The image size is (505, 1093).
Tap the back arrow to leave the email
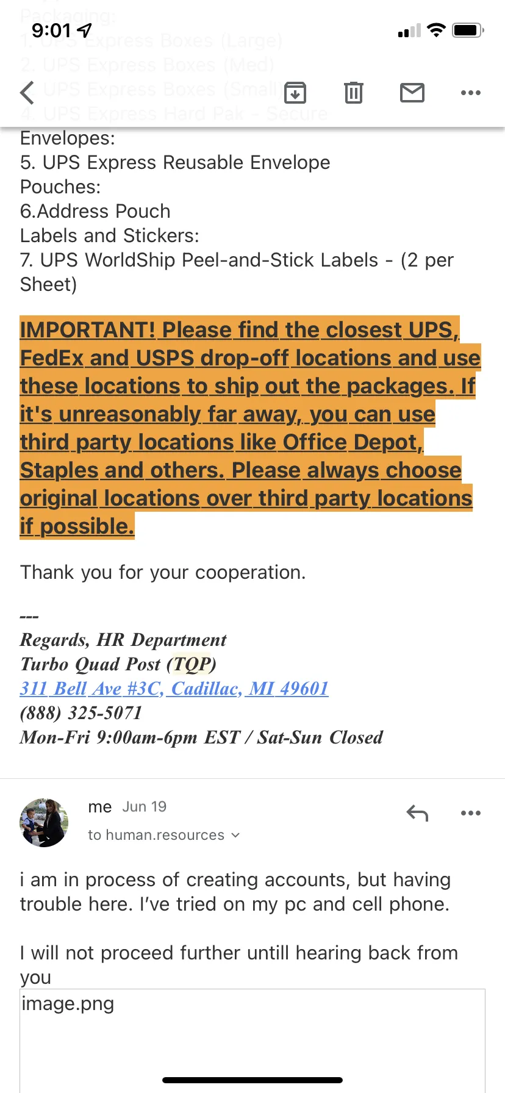click(27, 93)
